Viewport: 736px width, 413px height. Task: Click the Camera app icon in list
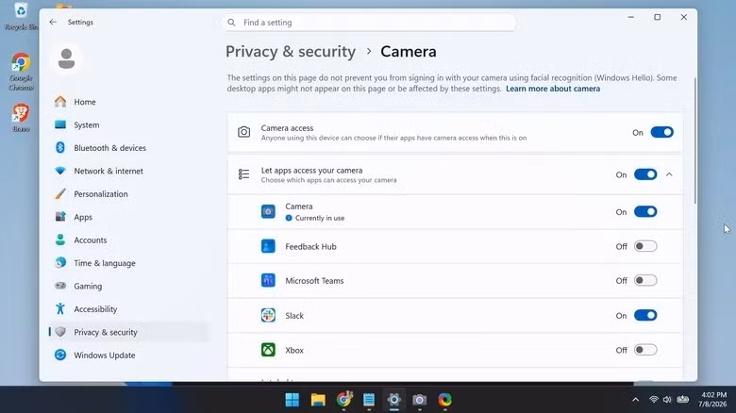point(268,211)
